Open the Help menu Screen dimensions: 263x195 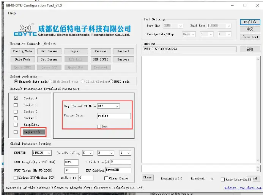12,13
